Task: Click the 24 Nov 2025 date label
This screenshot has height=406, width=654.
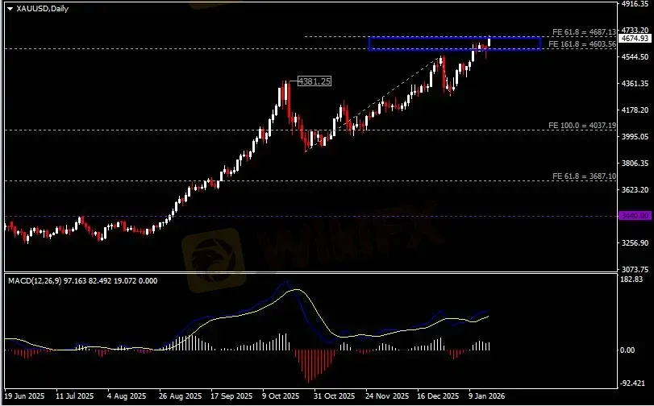Action: click(x=387, y=396)
